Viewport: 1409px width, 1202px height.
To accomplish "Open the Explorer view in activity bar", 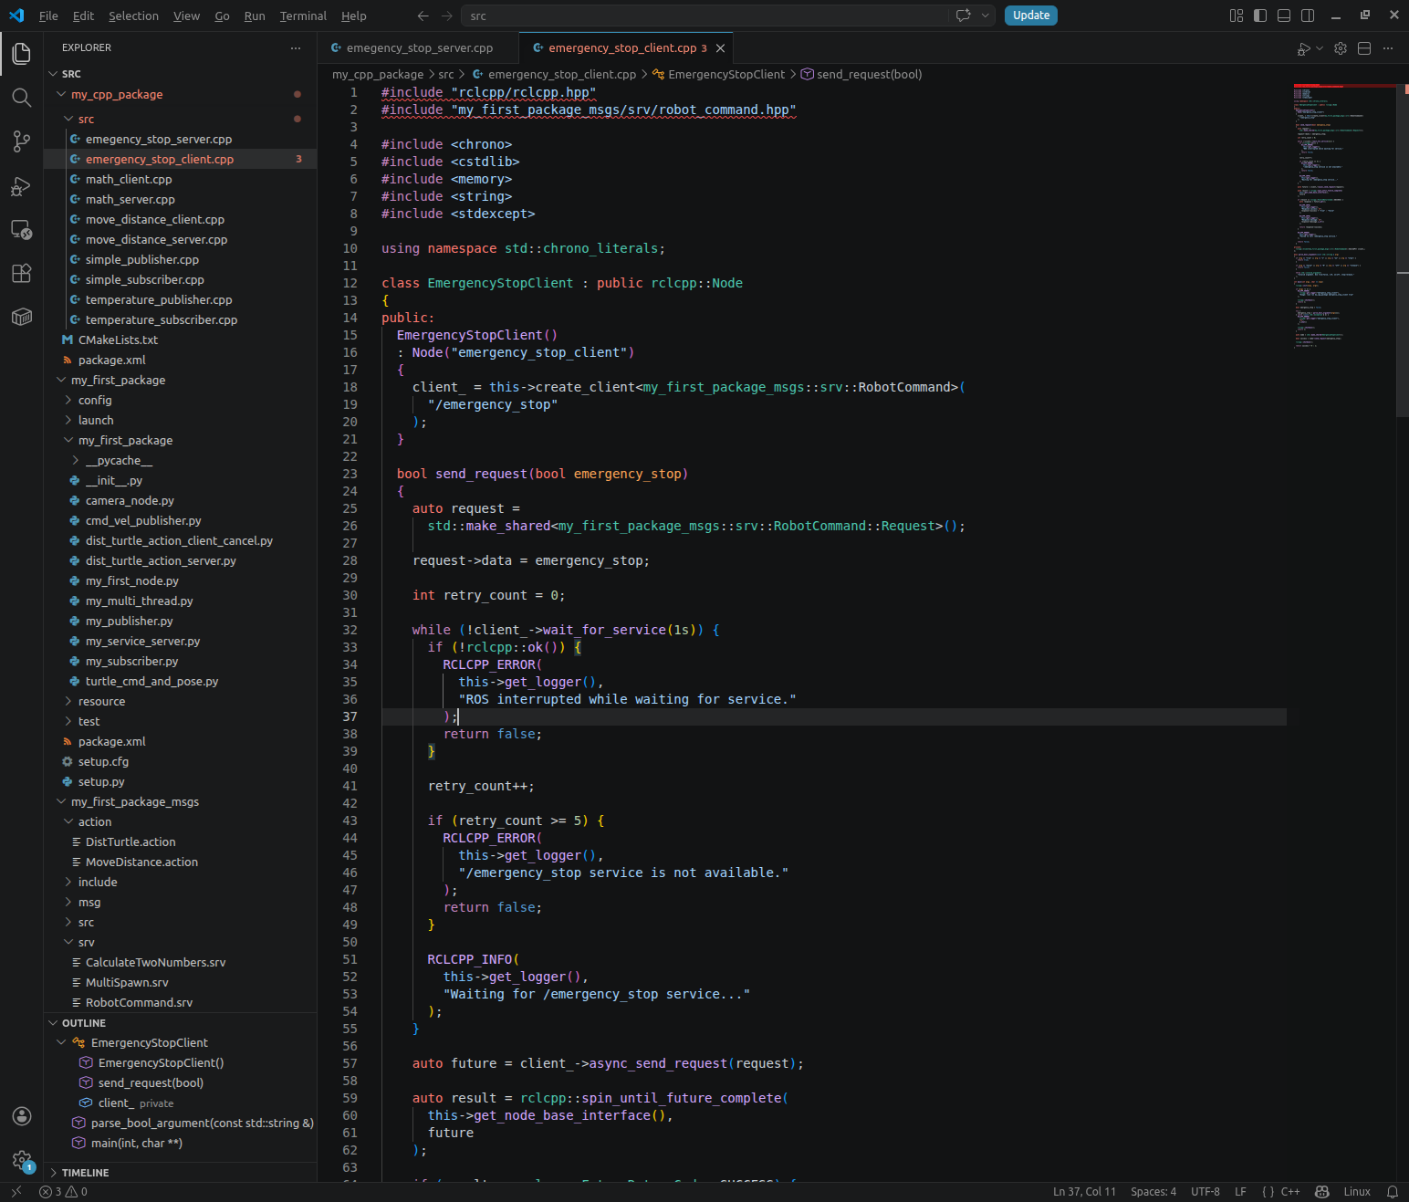I will [21, 54].
